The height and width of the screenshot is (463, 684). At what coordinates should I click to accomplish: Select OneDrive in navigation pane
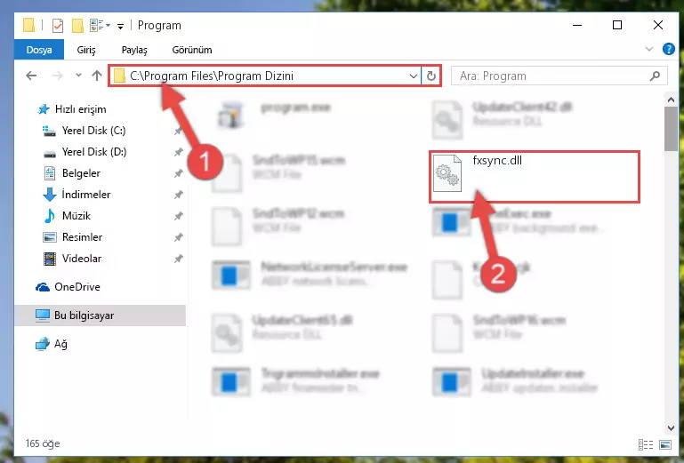tap(76, 287)
